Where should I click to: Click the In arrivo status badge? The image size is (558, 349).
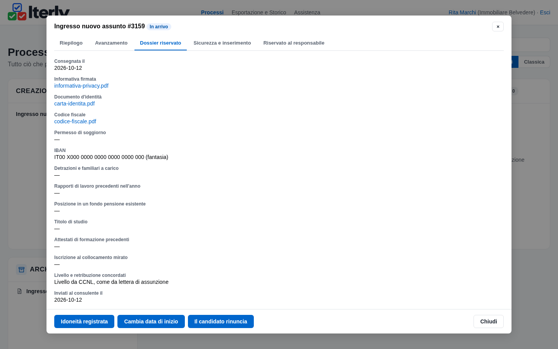point(159,27)
